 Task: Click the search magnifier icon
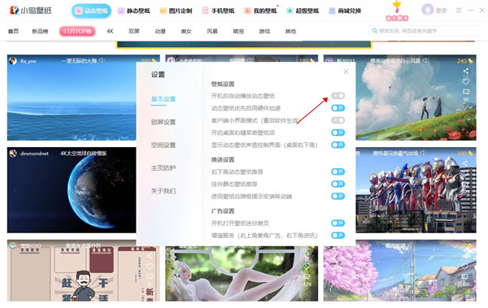coord(375,31)
